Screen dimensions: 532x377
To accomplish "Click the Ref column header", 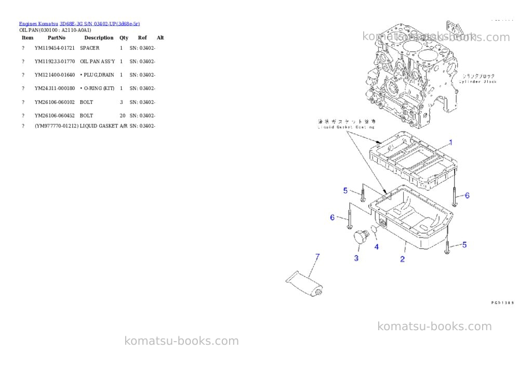I will [x=142, y=37].
